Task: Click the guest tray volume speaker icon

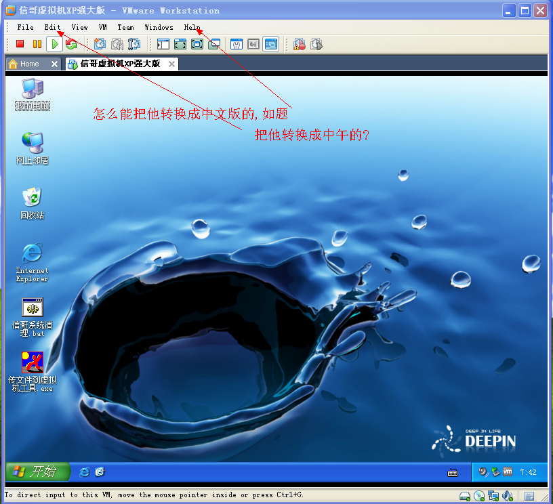Action: click(483, 471)
